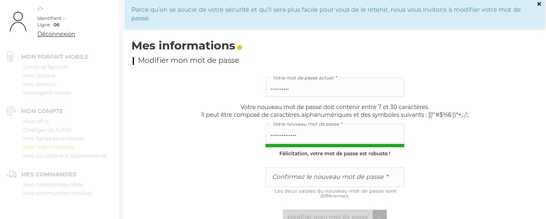The image size is (546, 219).
Task: View Mes conditions d'abonnements
Action: click(x=65, y=156)
